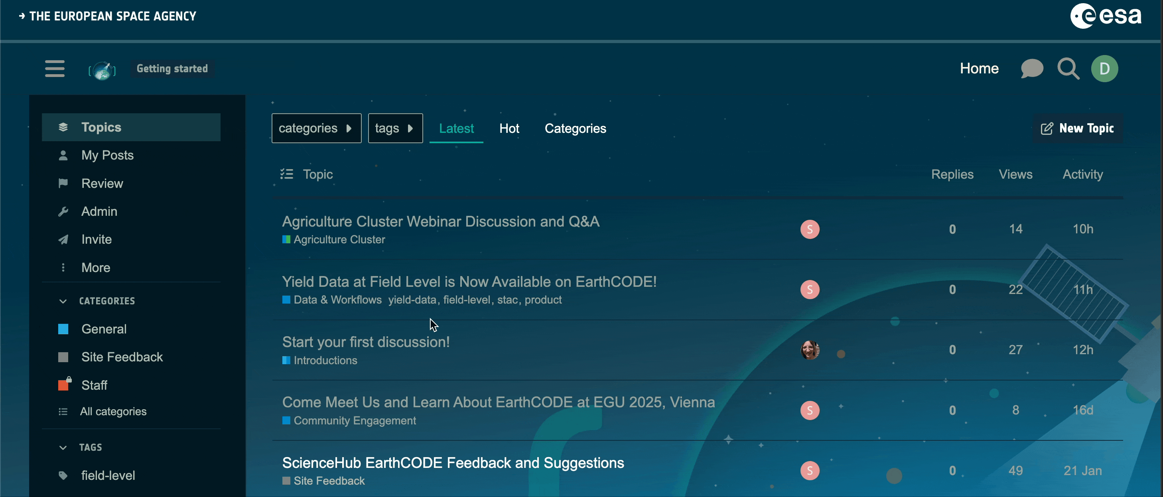Expand the tags filter dropdown
The image size is (1163, 497).
click(x=395, y=128)
